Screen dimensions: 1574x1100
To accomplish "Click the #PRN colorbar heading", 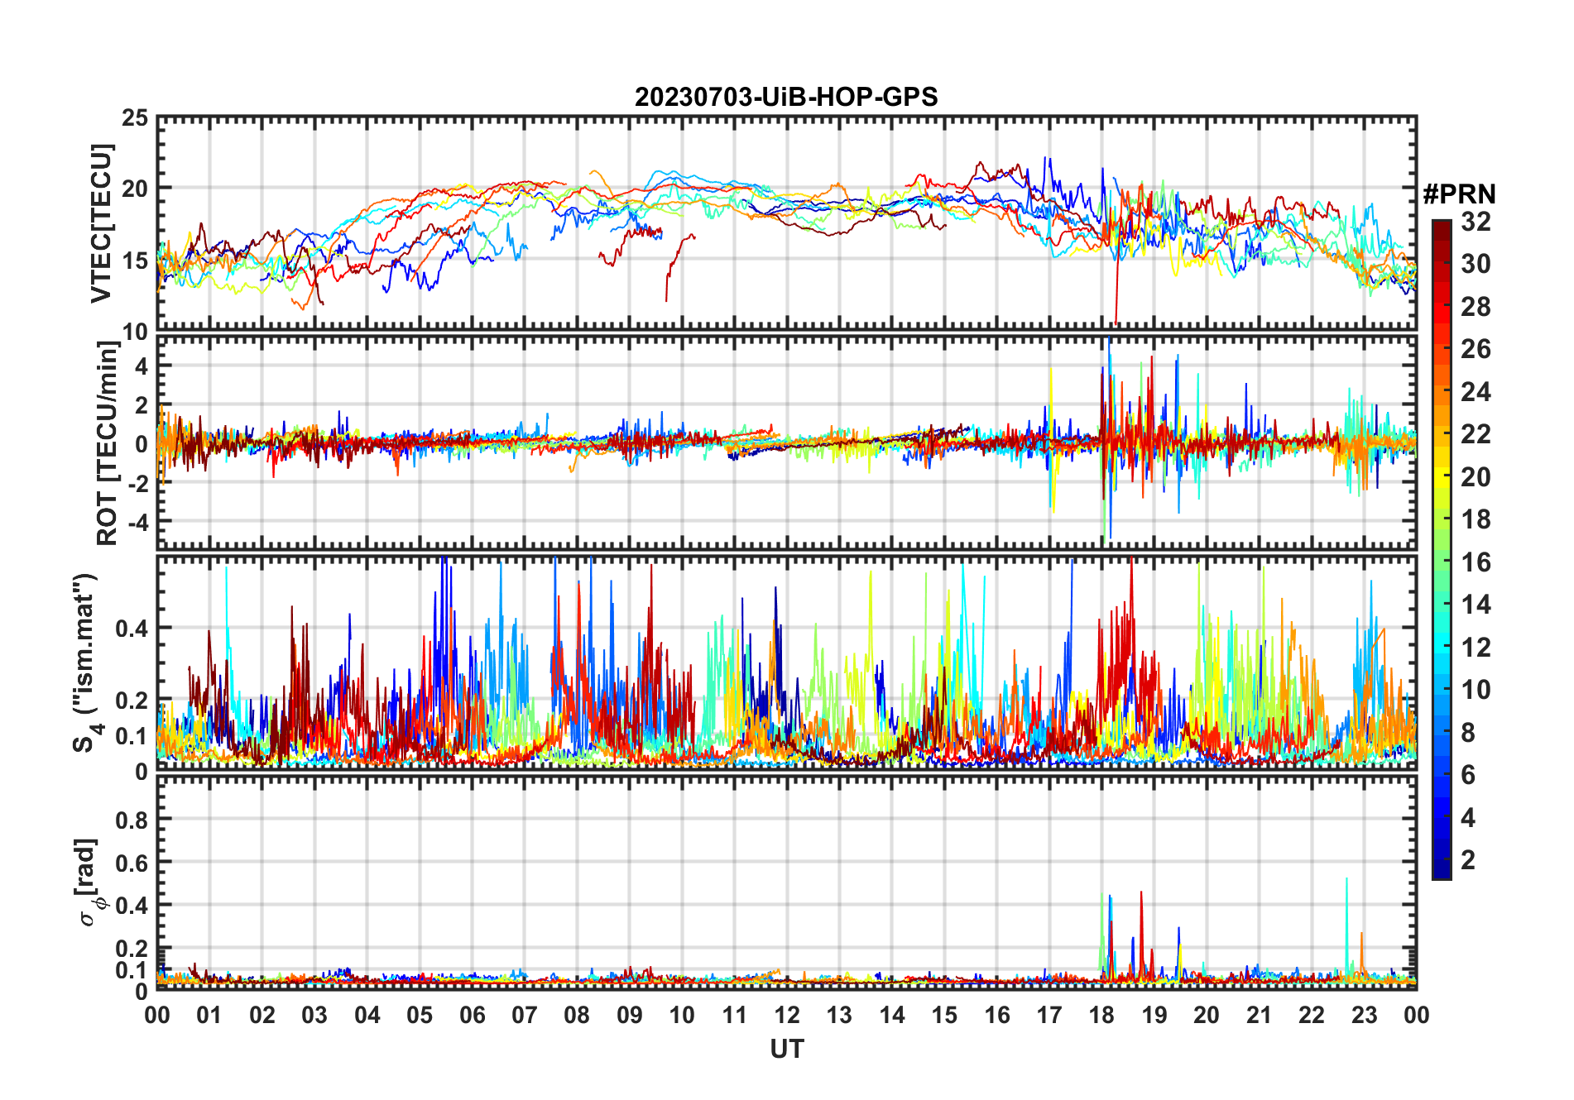I will tap(1459, 194).
